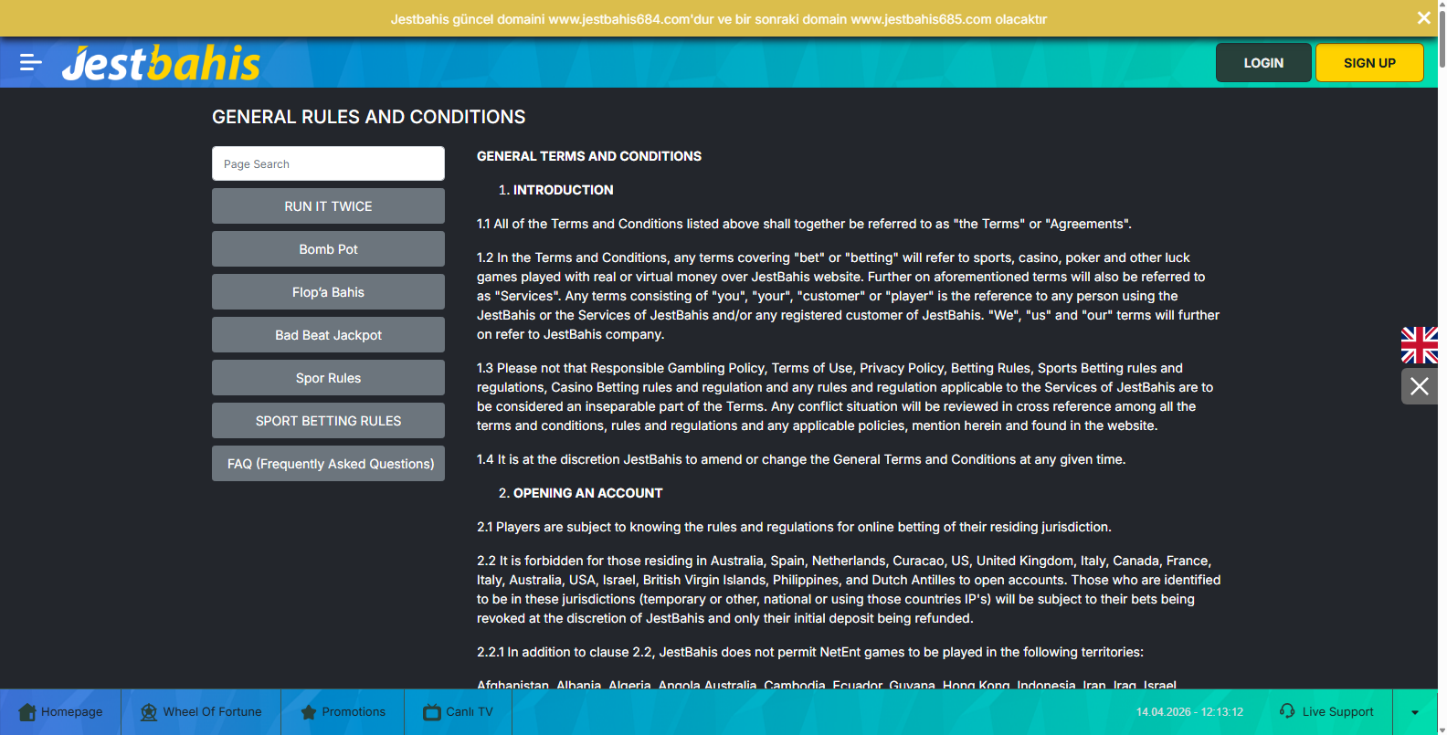Open the RUN IT TWICE rules section
Viewport: 1447px width, 735px height.
(328, 206)
